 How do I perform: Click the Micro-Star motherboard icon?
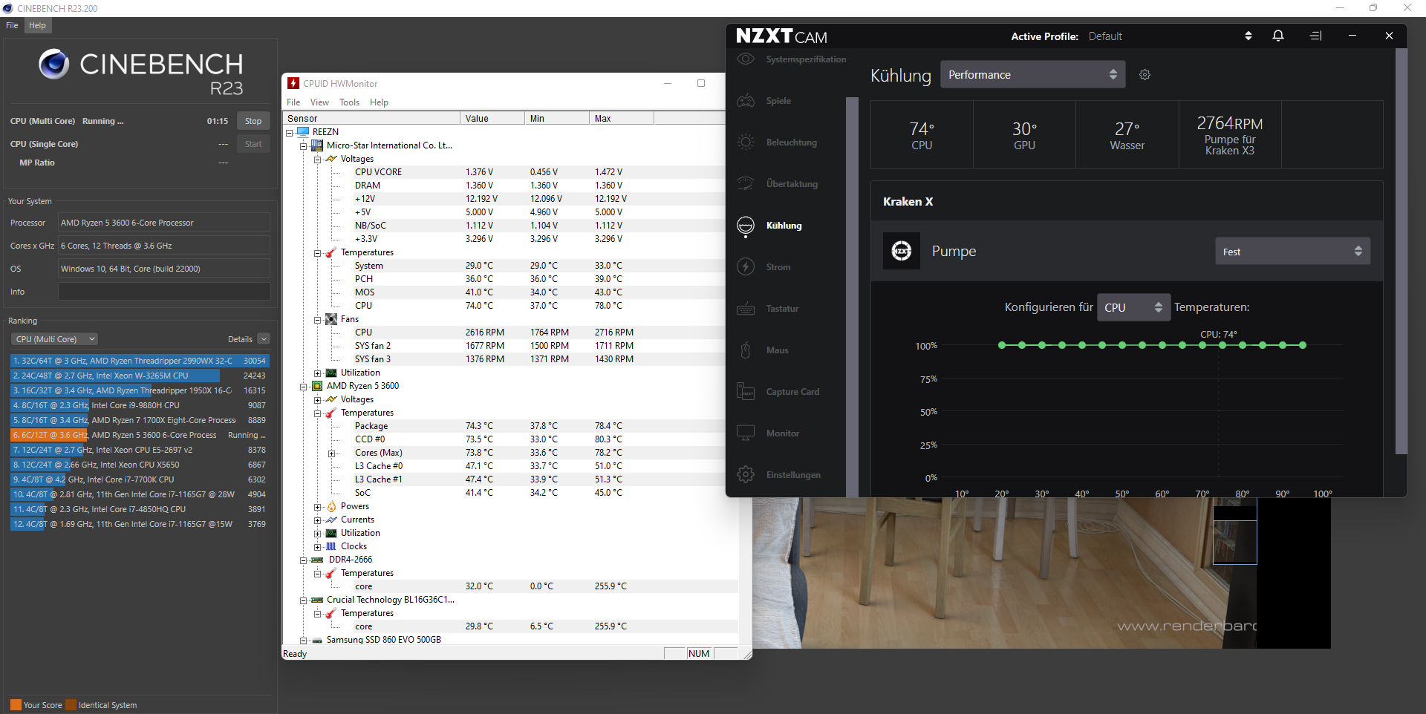coord(317,145)
